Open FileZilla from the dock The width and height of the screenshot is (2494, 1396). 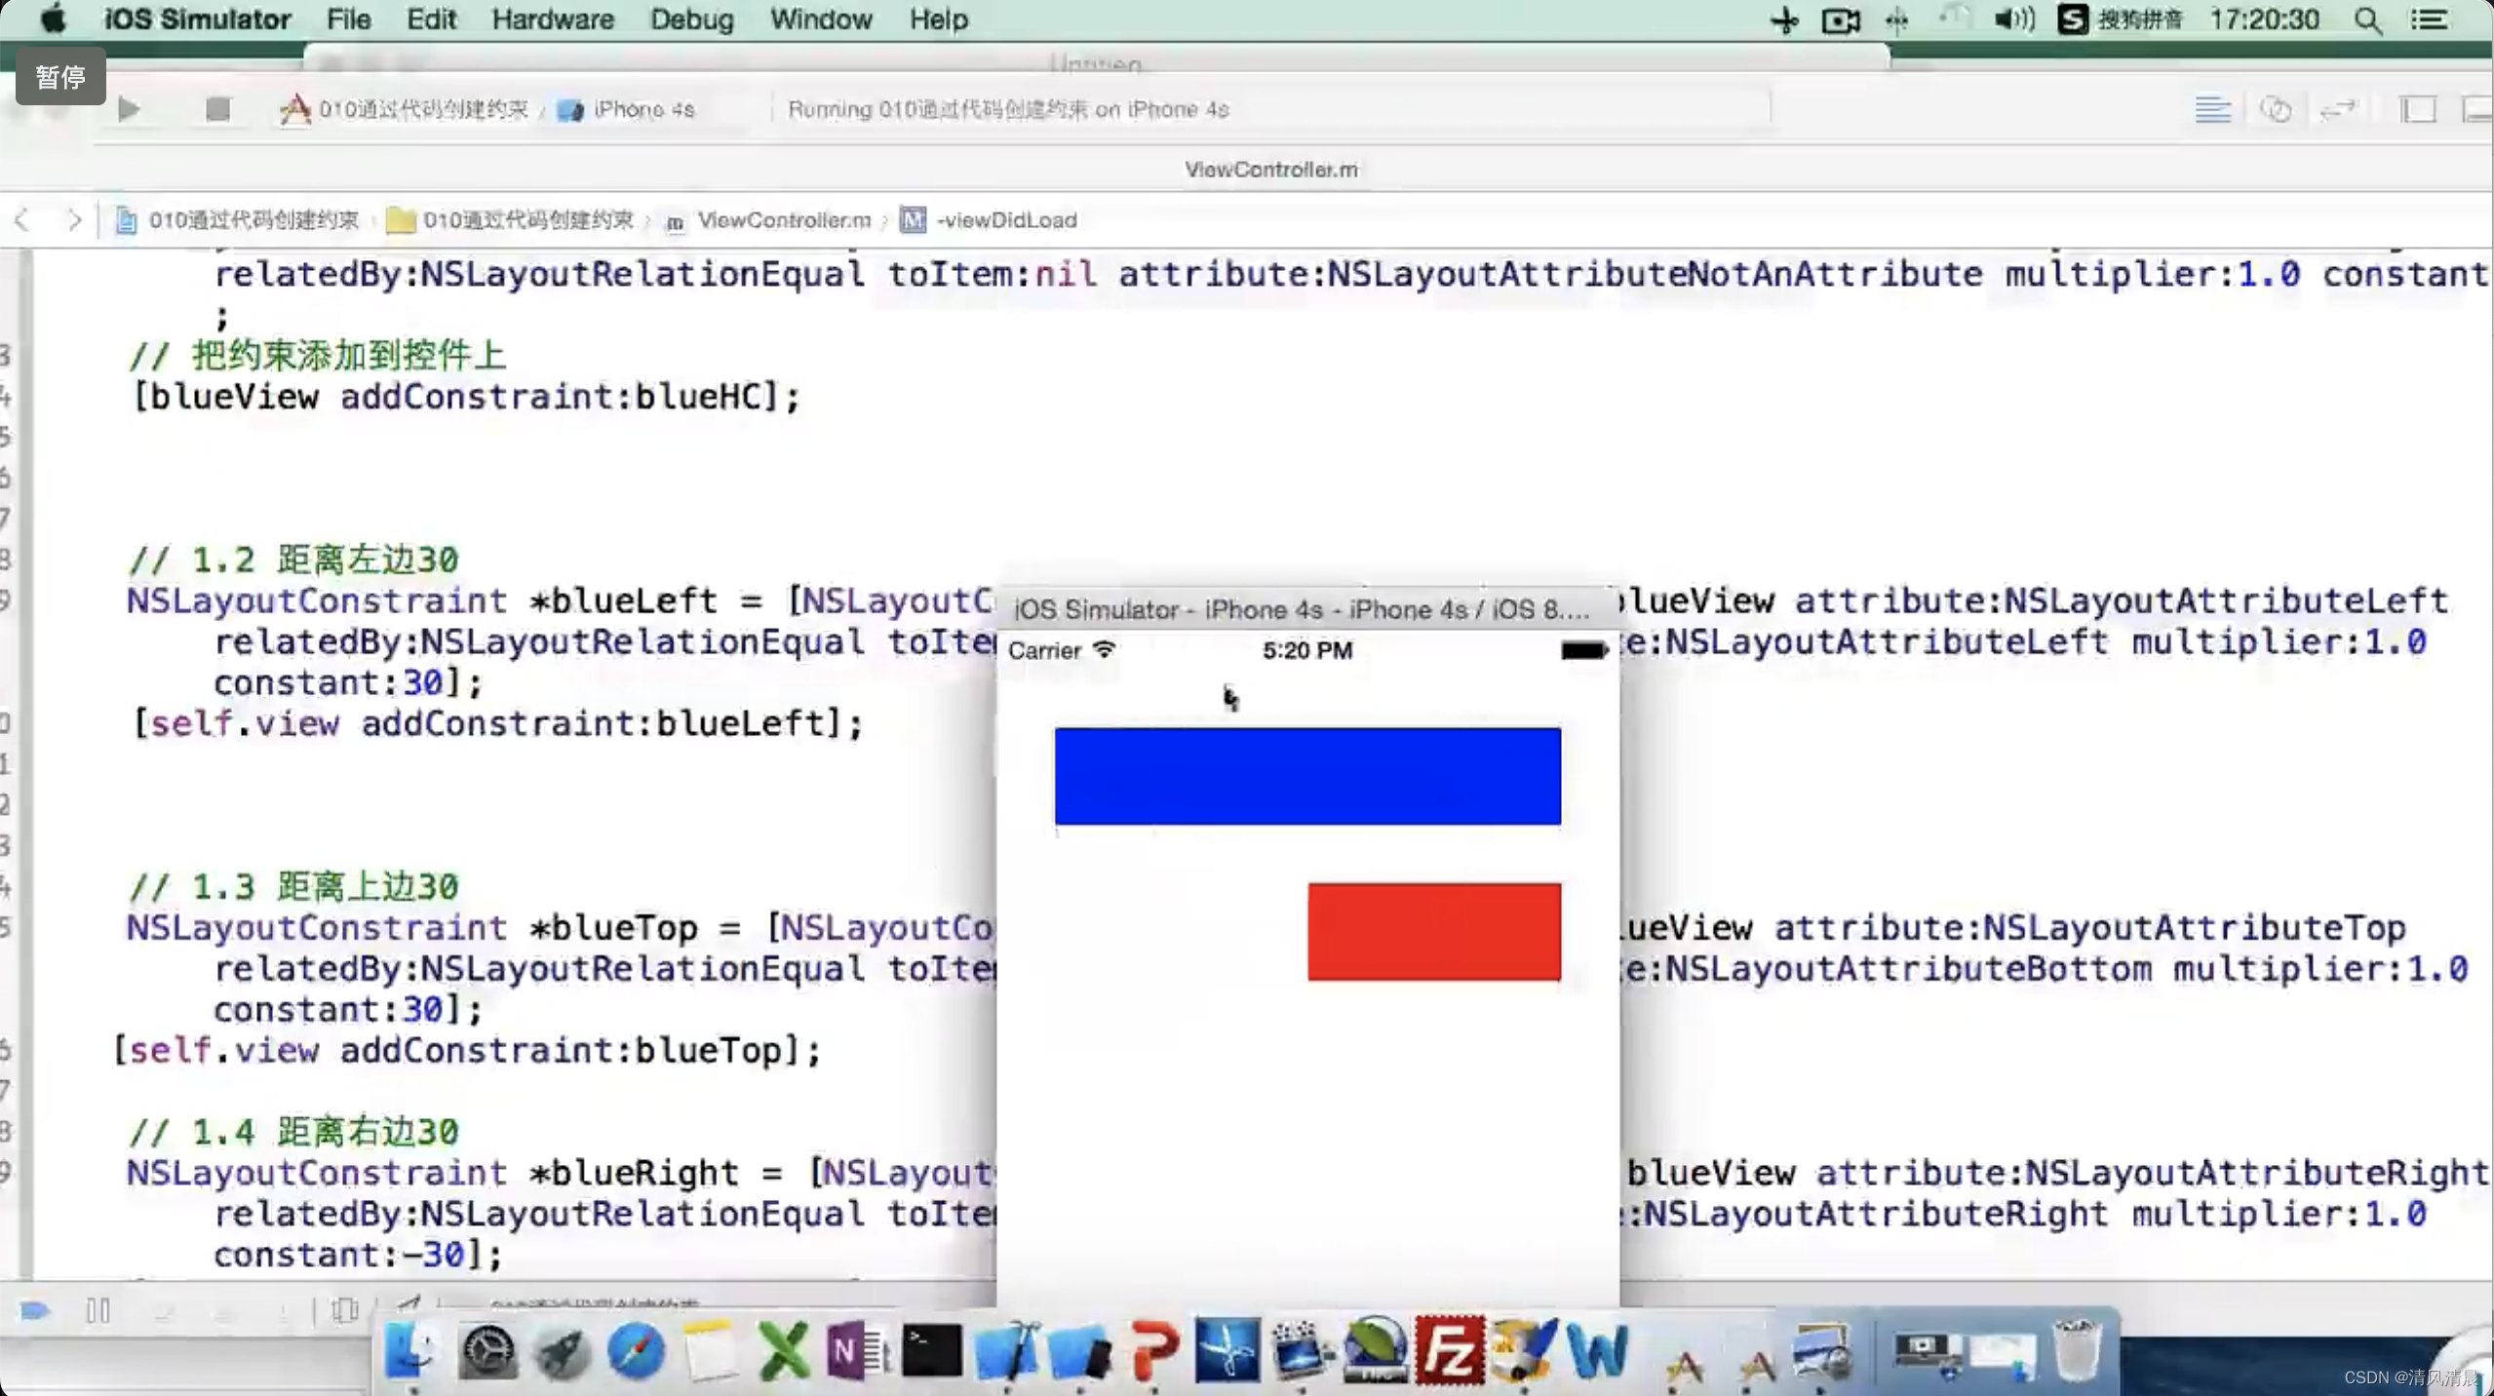(1449, 1350)
